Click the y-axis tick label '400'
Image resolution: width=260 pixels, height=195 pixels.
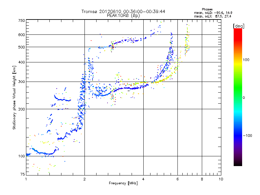(x=21, y=62)
